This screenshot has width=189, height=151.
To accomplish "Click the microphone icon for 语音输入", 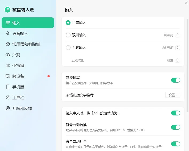I will 8,33.
